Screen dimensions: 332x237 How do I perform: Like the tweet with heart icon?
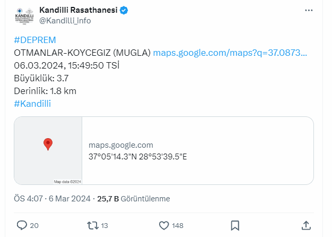point(164,225)
